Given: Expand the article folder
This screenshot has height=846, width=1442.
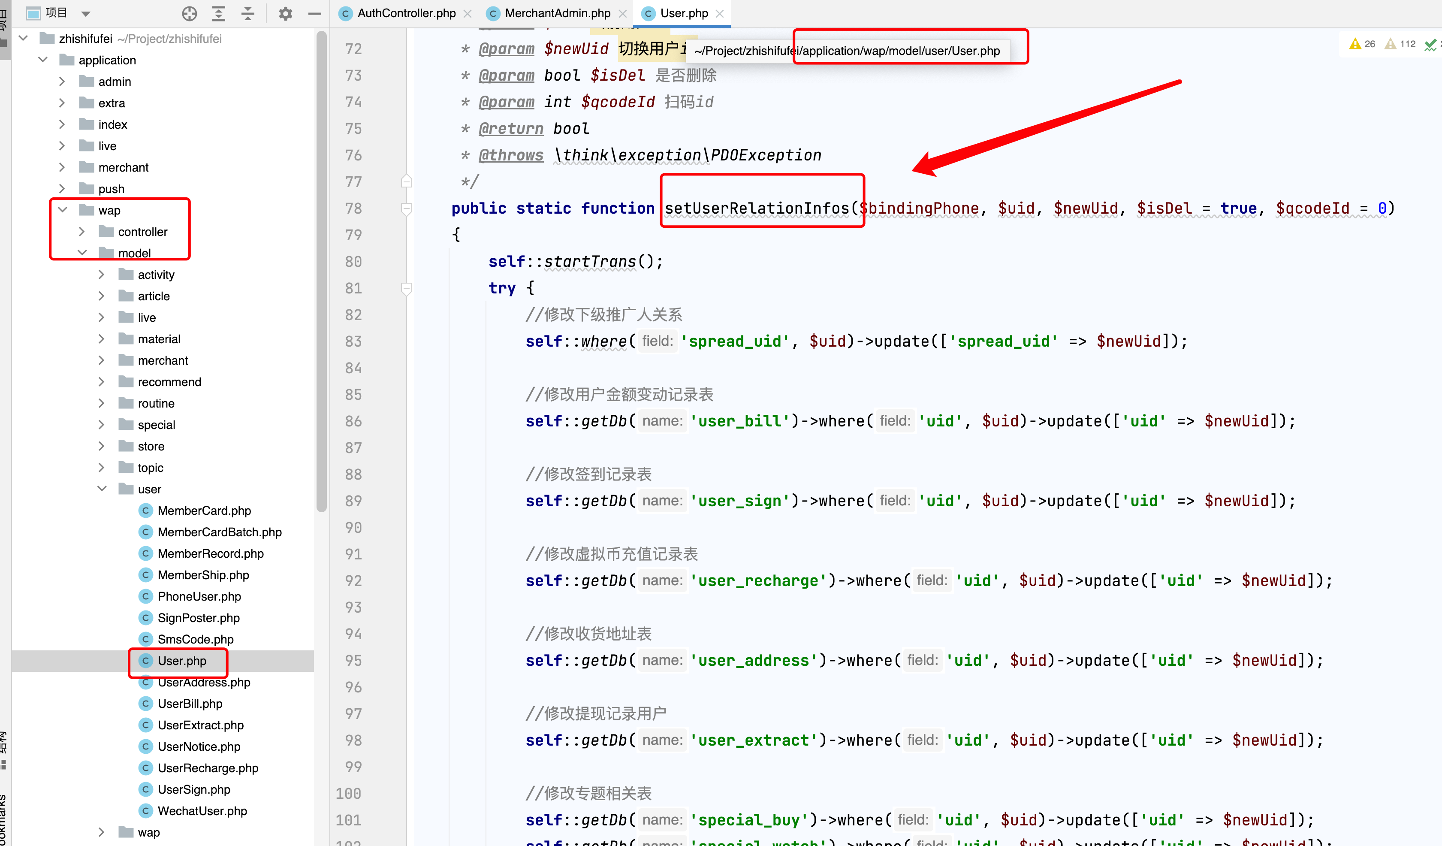Looking at the screenshot, I should [x=102, y=296].
